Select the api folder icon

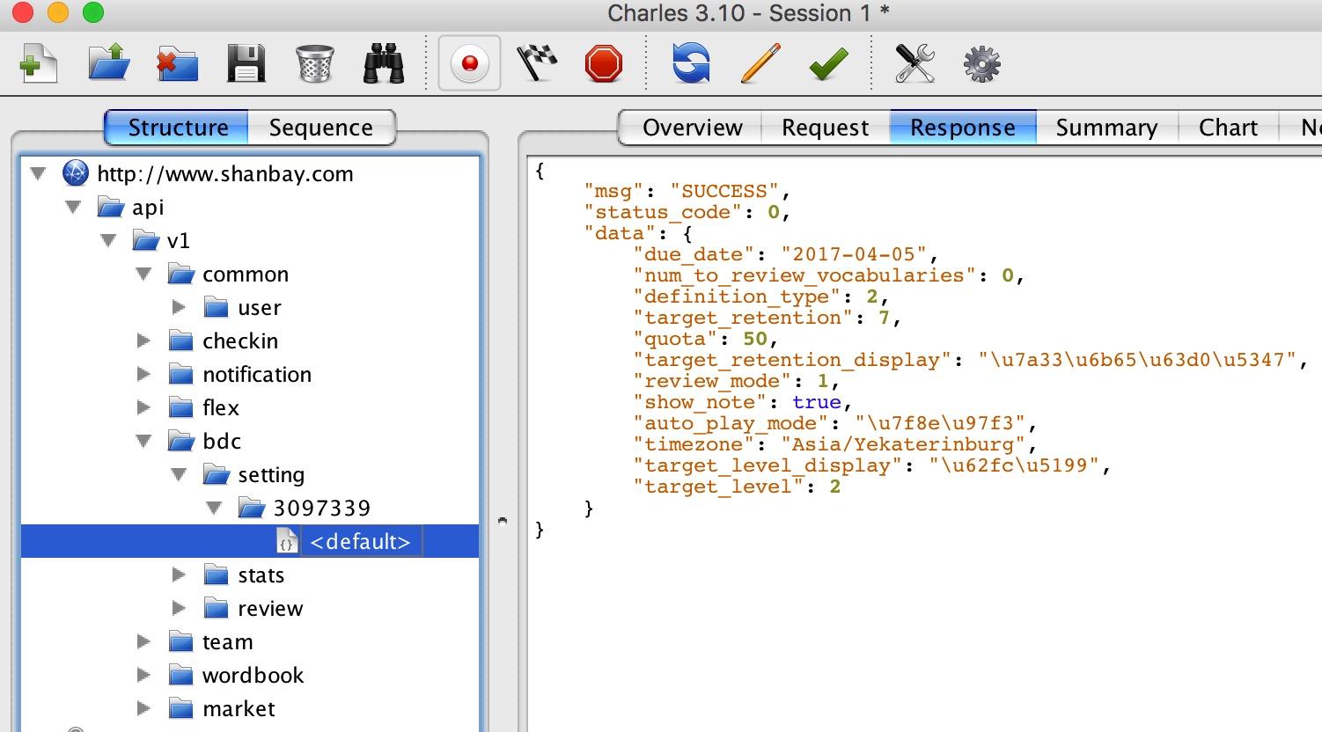pyautogui.click(x=110, y=208)
